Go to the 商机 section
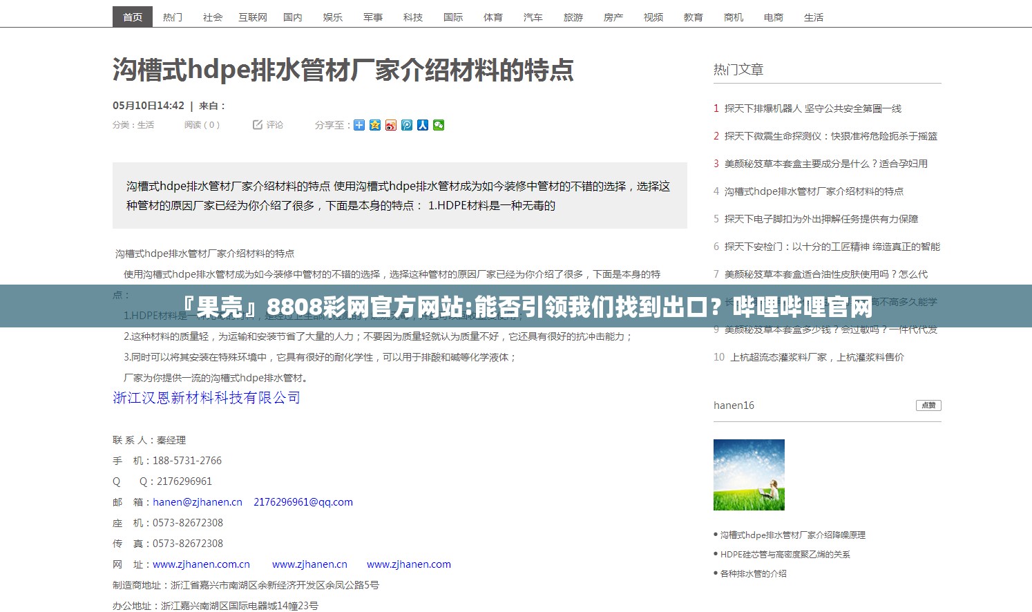 734,17
